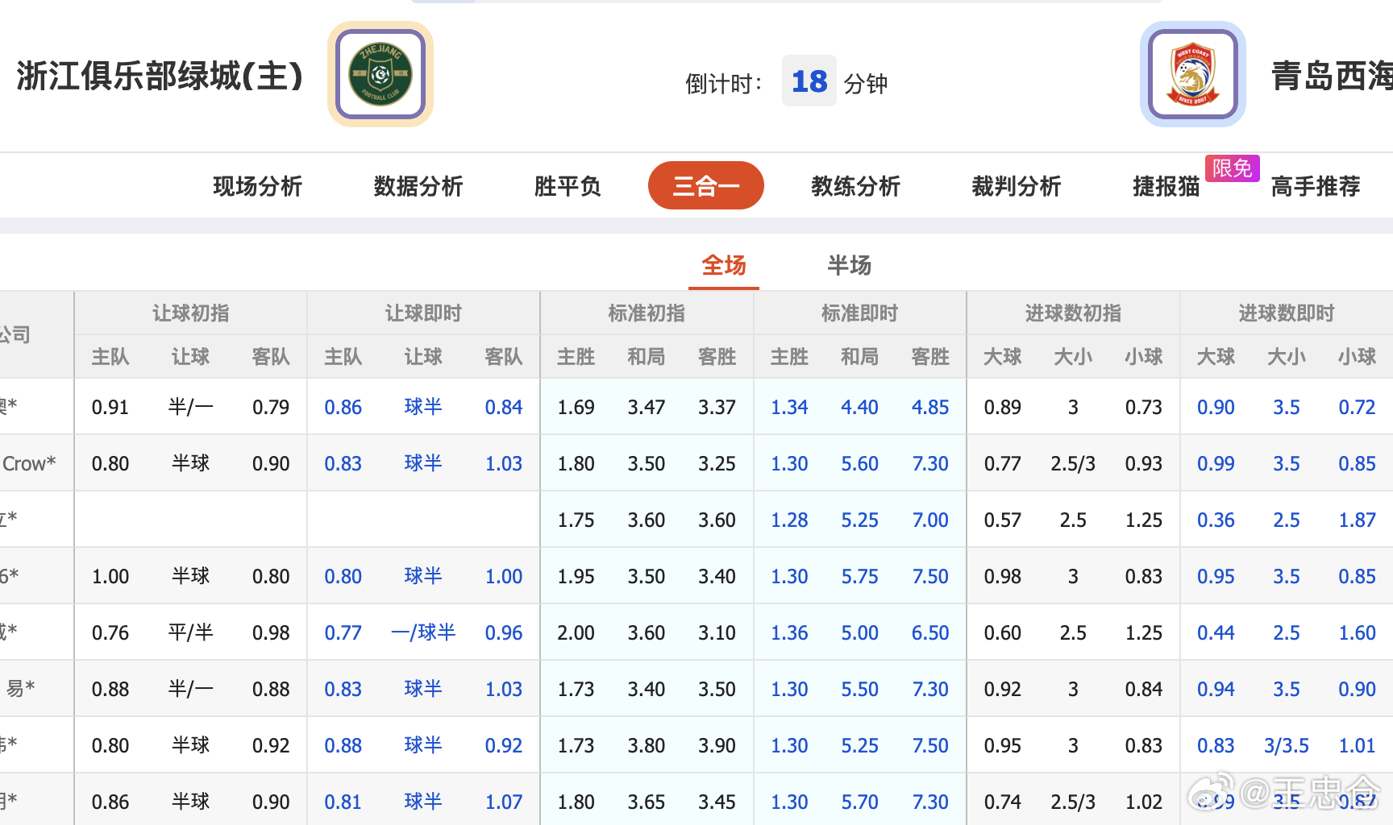Click the 一/球半 live handicap link

point(422,632)
